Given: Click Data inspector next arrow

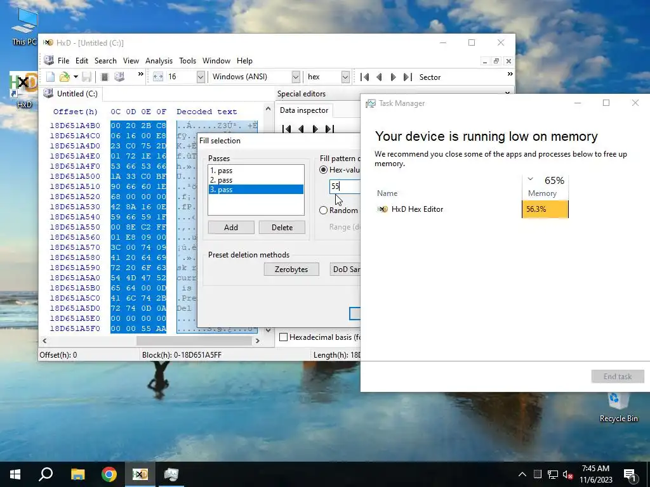Looking at the screenshot, I should 315,129.
